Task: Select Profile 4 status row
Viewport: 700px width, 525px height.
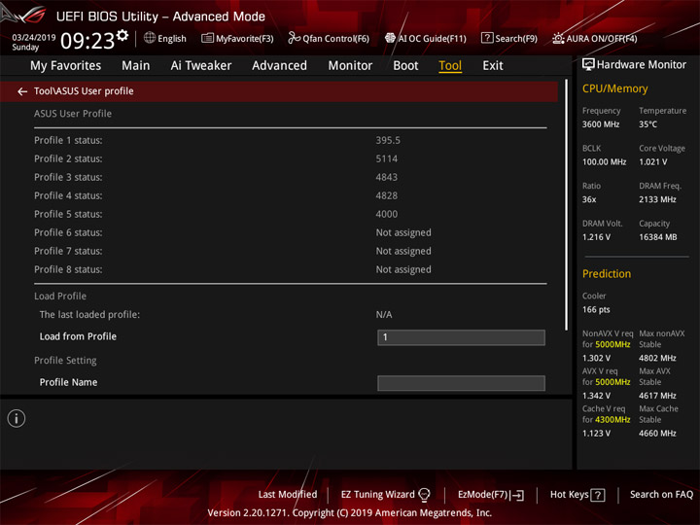Action: pyautogui.click(x=290, y=195)
